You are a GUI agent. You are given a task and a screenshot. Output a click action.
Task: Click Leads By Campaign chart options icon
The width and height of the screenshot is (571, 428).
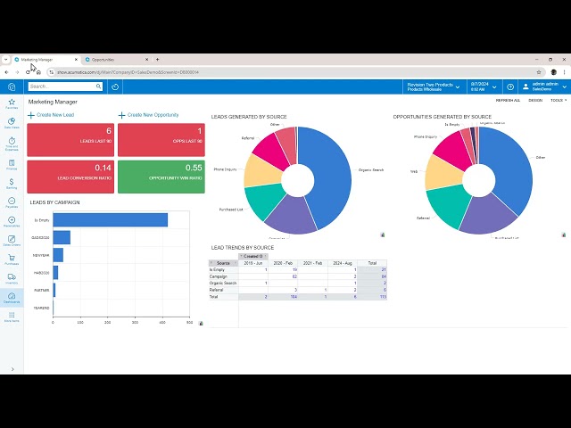(x=201, y=323)
